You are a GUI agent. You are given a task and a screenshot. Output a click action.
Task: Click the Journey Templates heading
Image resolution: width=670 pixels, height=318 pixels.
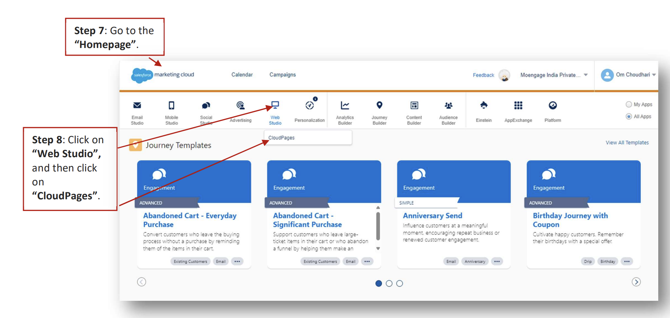coord(178,145)
